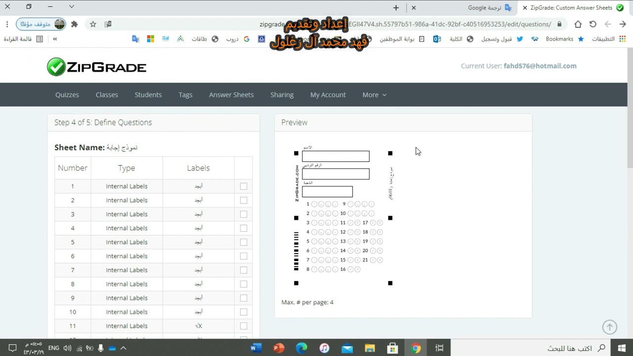
Task: Click the fahd576@hotmail.com user link
Action: click(540, 66)
